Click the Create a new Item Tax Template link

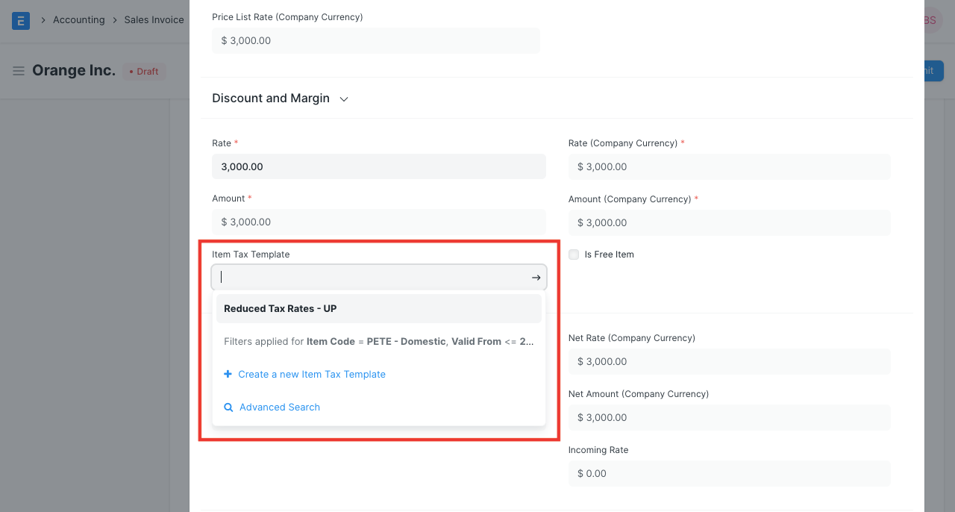coord(311,374)
